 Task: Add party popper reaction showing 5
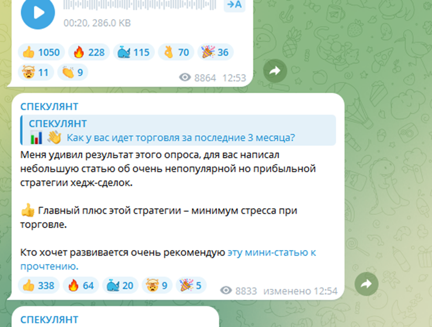(191, 285)
